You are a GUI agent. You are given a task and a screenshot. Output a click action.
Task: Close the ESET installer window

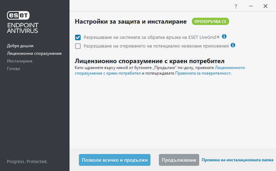click(265, 6)
